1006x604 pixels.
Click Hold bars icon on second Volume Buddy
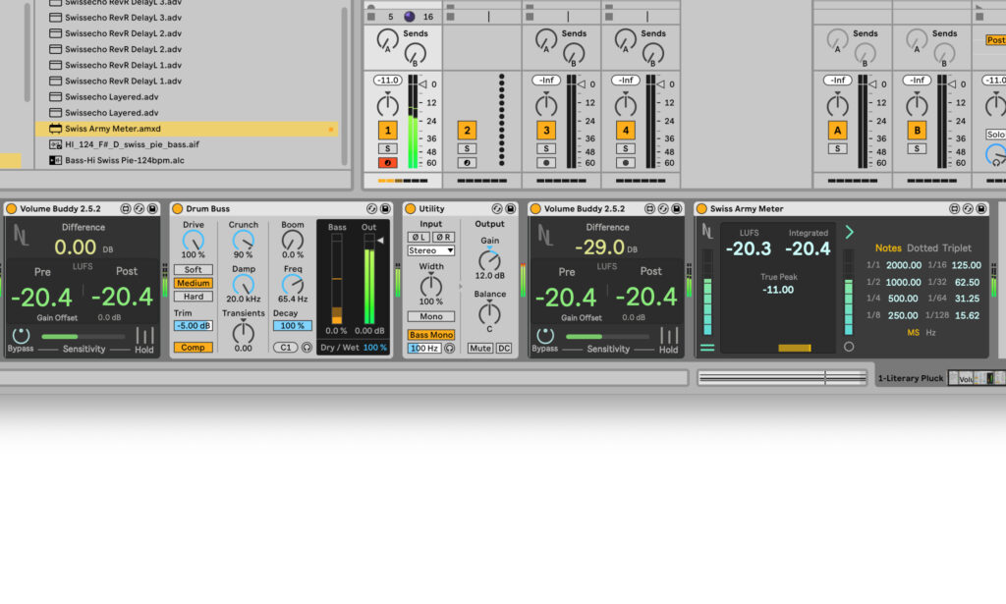(x=668, y=335)
